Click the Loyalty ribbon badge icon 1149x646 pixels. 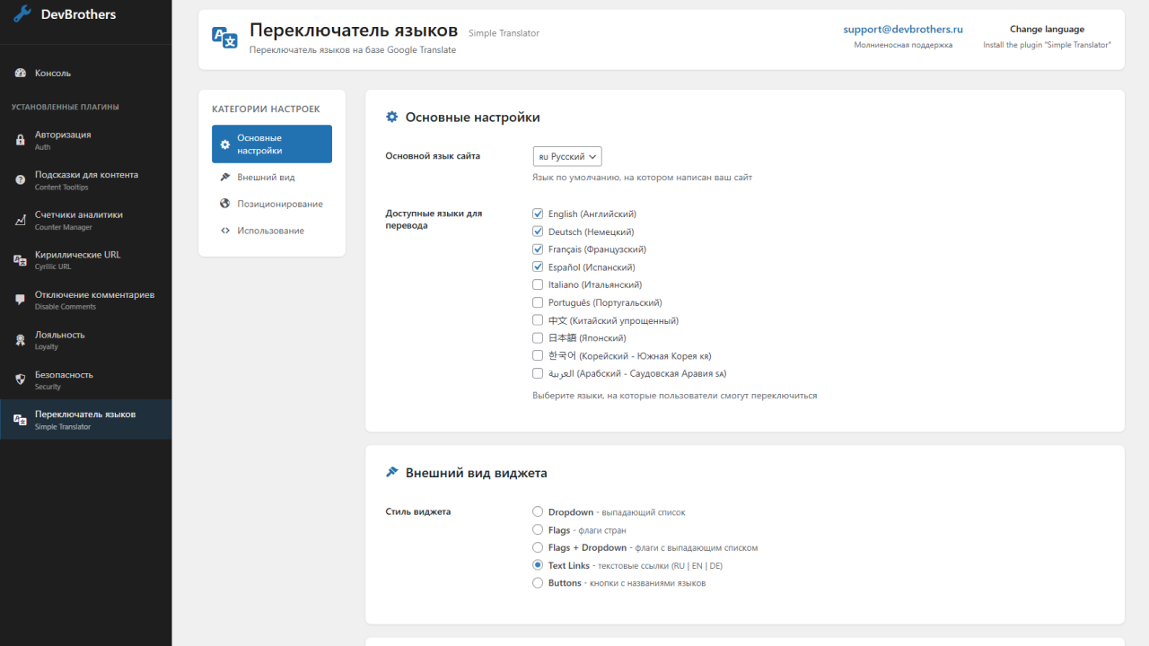(x=20, y=340)
